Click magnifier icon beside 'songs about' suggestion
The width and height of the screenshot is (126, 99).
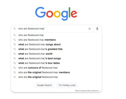pos(15,44)
